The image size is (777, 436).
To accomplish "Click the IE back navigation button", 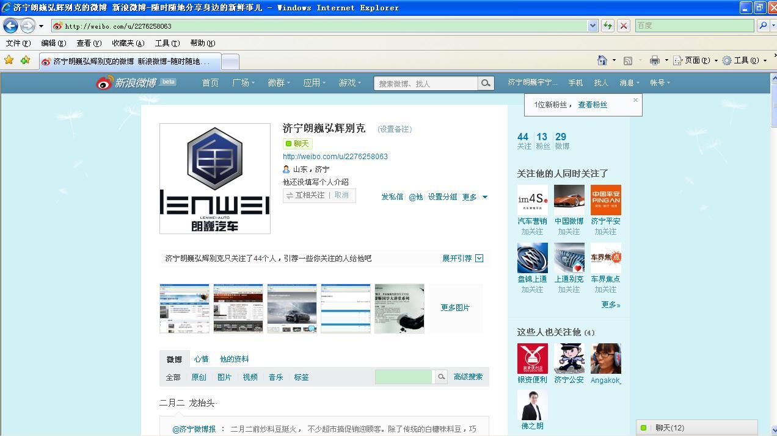I will click(x=10, y=26).
